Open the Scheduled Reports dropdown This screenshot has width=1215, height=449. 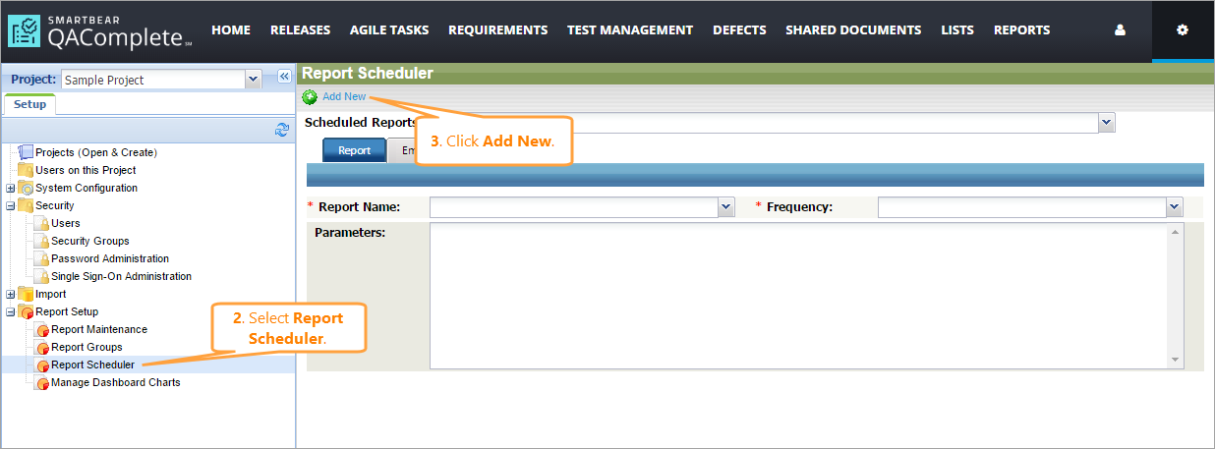[1107, 122]
